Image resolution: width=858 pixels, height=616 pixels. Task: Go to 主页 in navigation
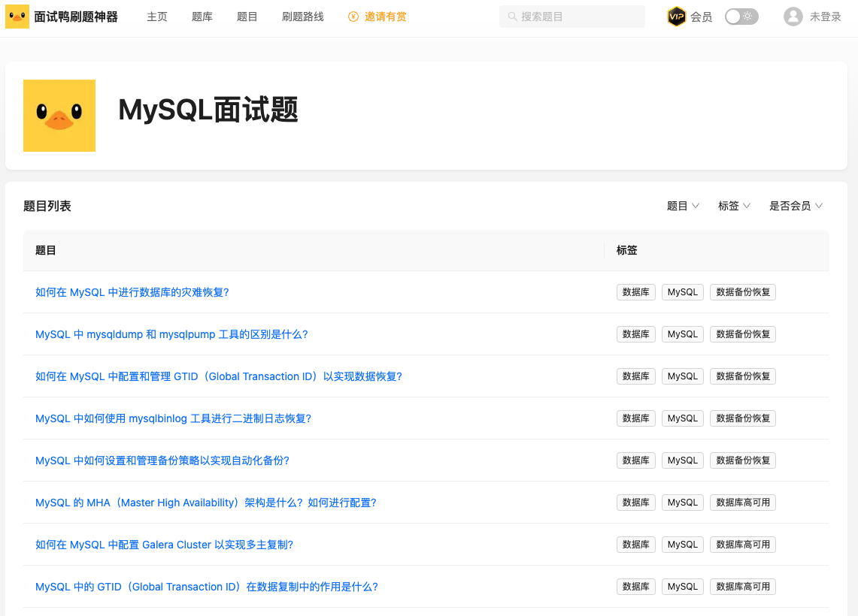tap(157, 17)
